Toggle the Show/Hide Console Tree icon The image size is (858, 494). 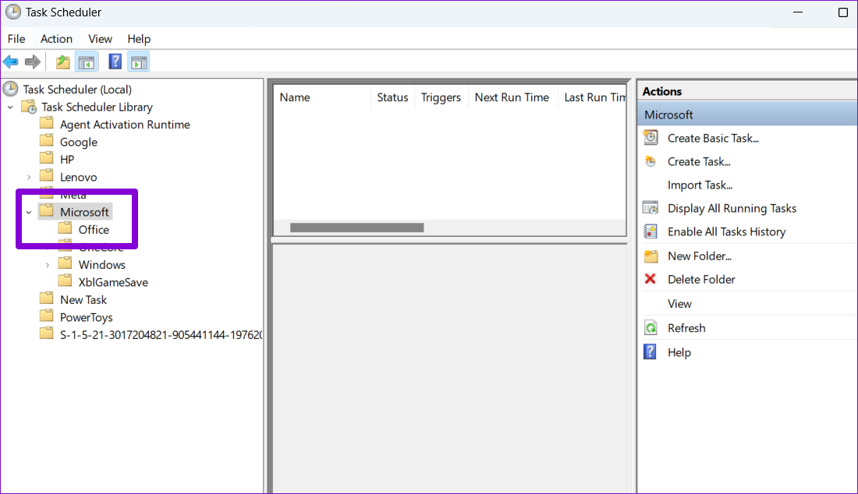click(x=86, y=62)
